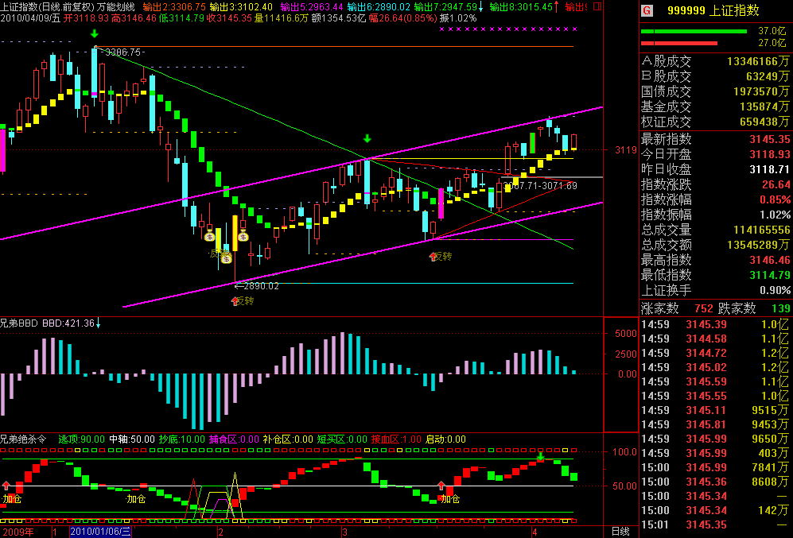
Task: Click month marker 4 on the time axis
Action: pos(534,532)
